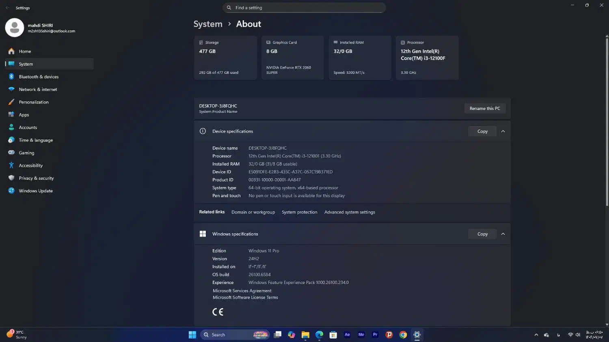Collapse the Device specifications section
The height and width of the screenshot is (342, 609).
coord(503,131)
